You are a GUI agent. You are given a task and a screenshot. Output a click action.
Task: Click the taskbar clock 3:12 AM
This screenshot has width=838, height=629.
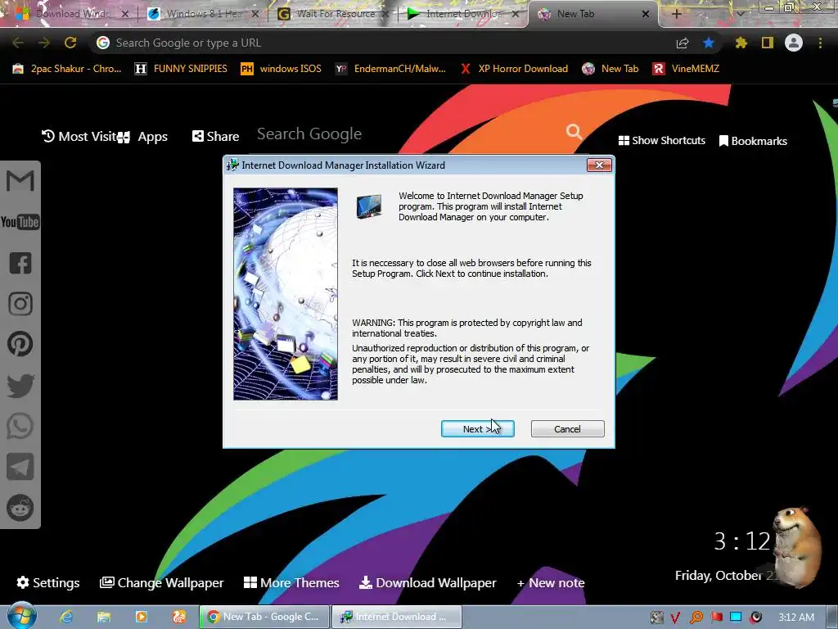coord(795,618)
